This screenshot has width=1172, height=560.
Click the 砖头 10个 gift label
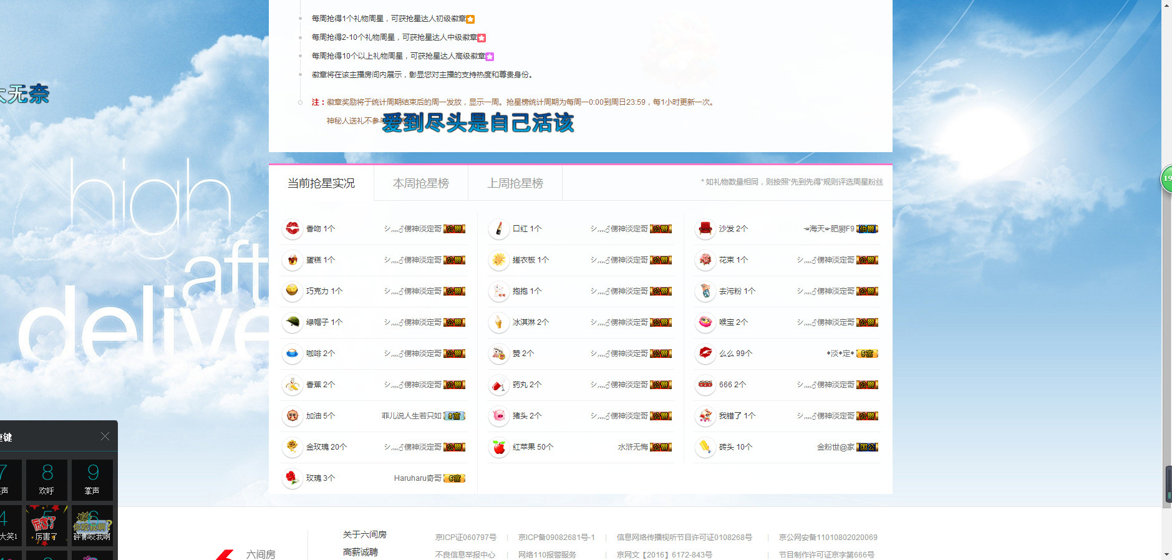coord(735,447)
